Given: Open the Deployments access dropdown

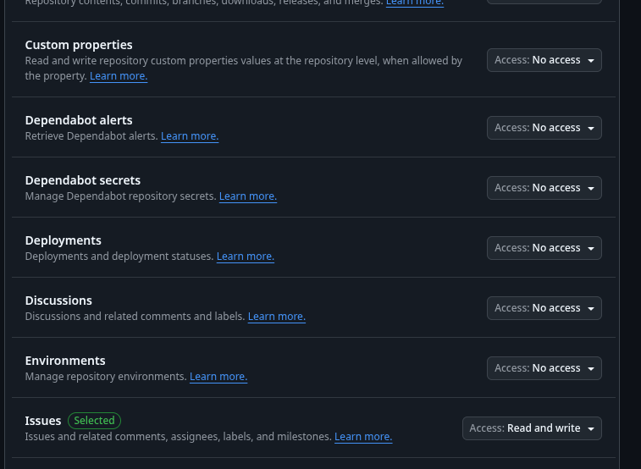Looking at the screenshot, I should (544, 248).
